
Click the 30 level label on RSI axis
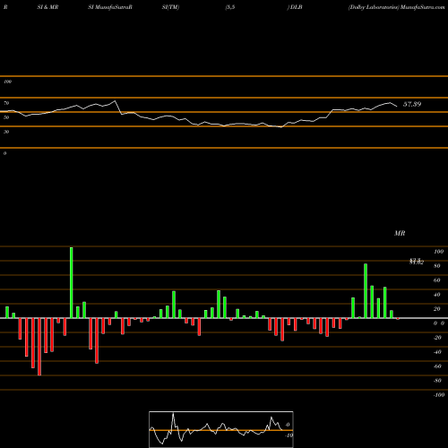[x=6, y=132]
